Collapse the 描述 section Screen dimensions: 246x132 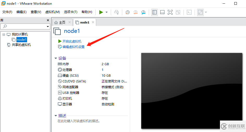pyautogui.click(x=56, y=116)
